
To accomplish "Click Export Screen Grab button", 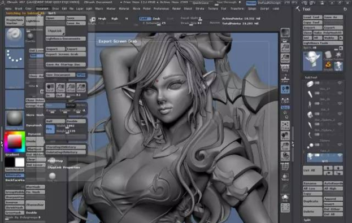I will tap(66, 54).
